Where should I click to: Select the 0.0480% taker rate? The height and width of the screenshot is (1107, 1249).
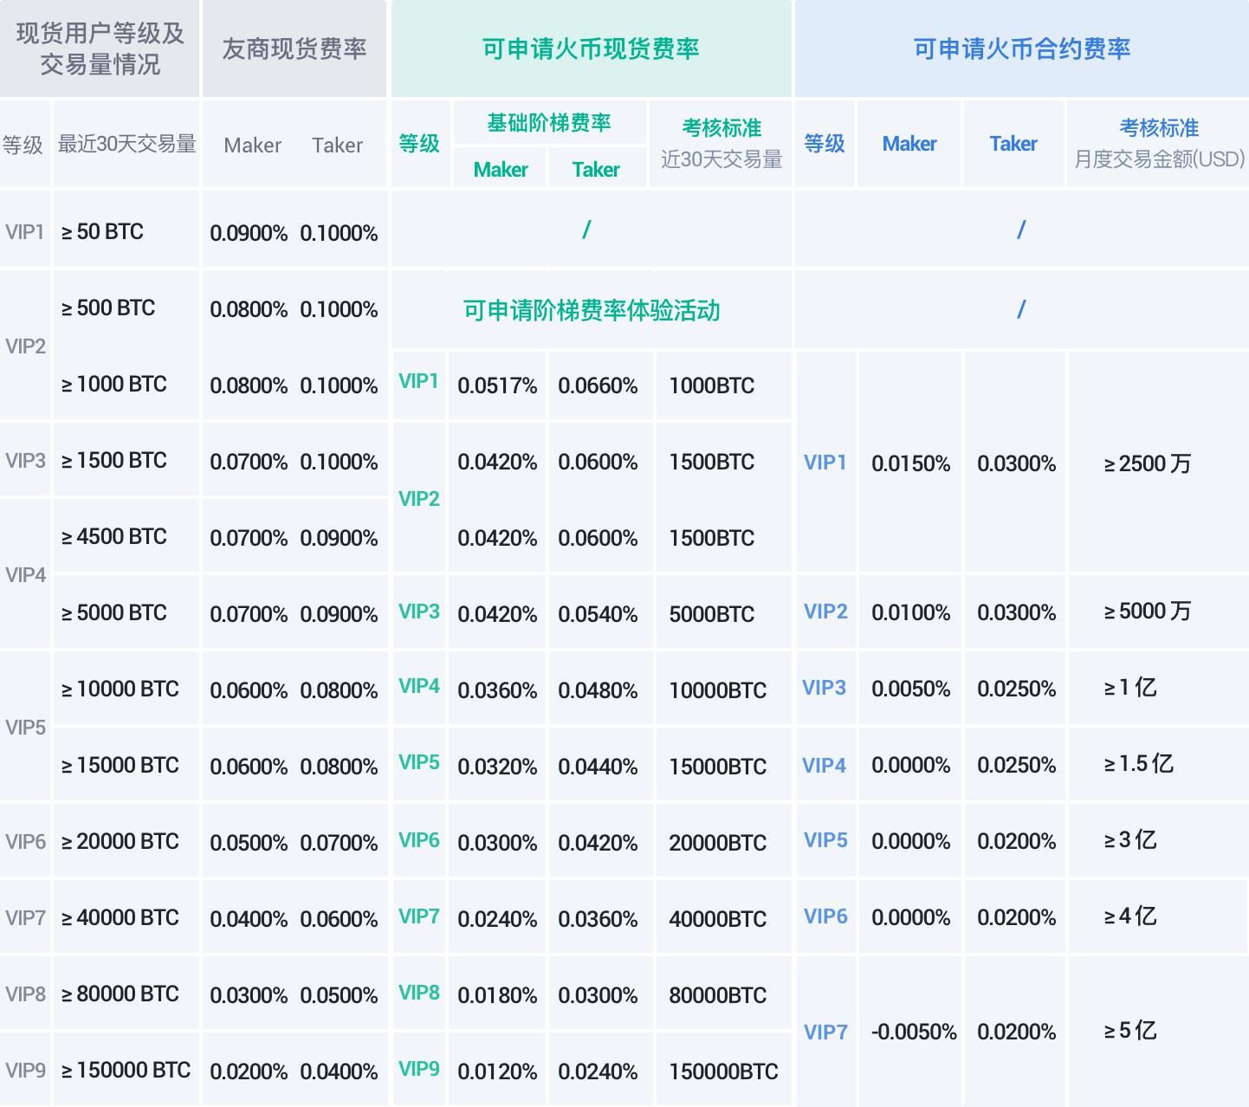pos(598,690)
